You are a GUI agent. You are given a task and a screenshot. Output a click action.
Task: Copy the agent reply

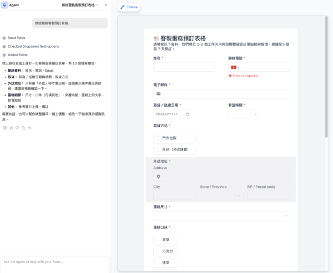click(x=23, y=128)
